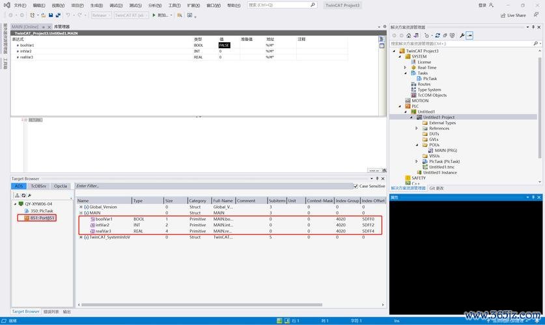545x325 pixels.
Task: Click the save icon in main toolbar
Action: (51, 15)
